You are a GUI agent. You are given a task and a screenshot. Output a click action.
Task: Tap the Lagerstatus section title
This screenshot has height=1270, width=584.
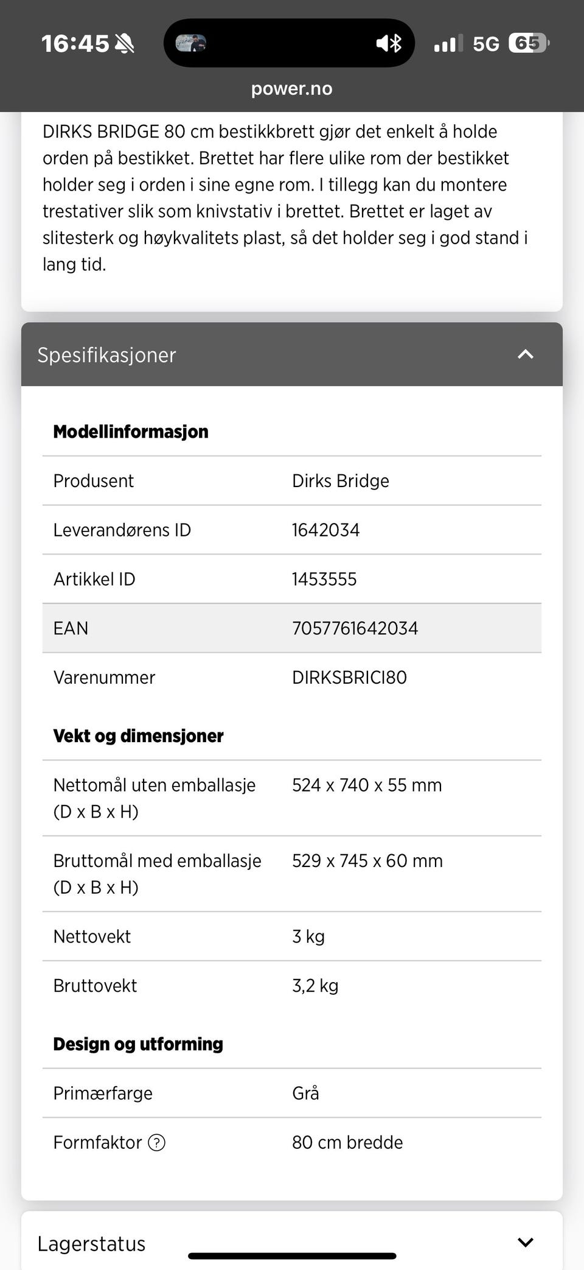point(92,1244)
